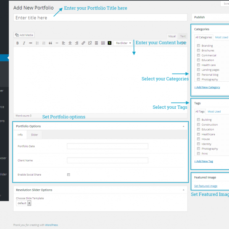Click the Set featured image link
Image resolution: width=229 pixels, height=229 pixels.
click(x=206, y=186)
